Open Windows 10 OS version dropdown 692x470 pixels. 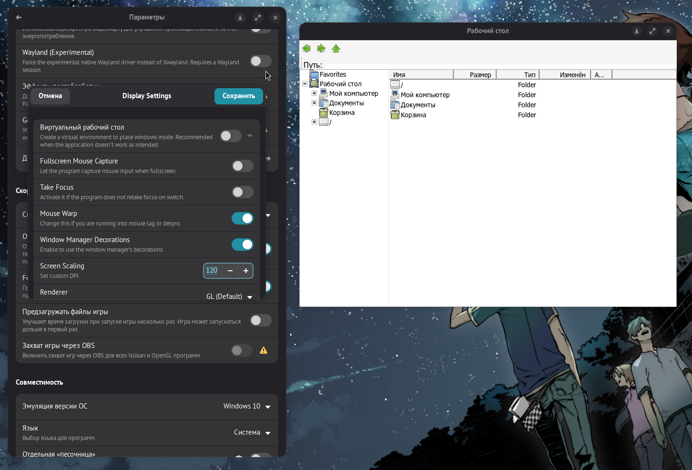tap(246, 407)
